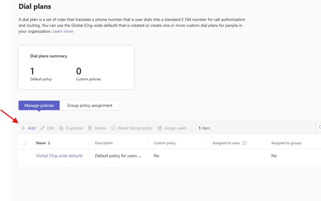Click the Reset Global policy icon

click(x=113, y=128)
